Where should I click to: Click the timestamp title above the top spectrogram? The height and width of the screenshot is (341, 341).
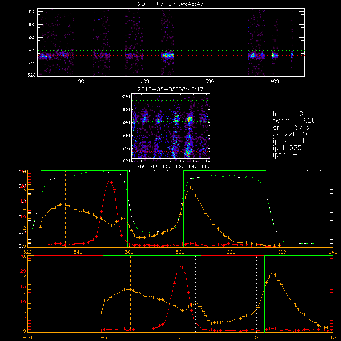click(171, 4)
